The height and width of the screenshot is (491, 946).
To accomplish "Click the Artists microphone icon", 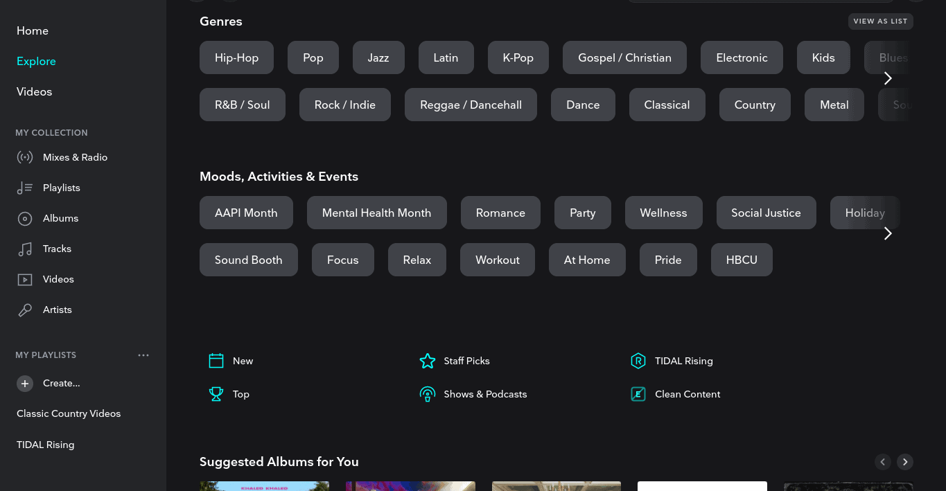I will pyautogui.click(x=25, y=310).
